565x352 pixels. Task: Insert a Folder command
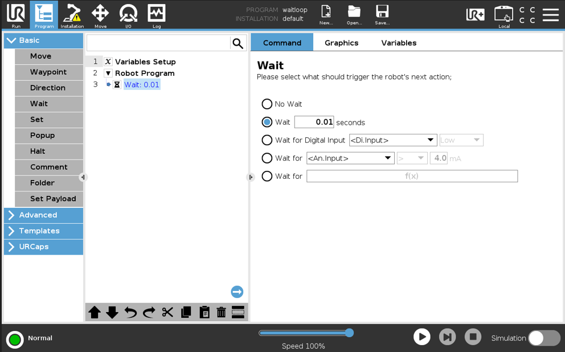point(49,183)
